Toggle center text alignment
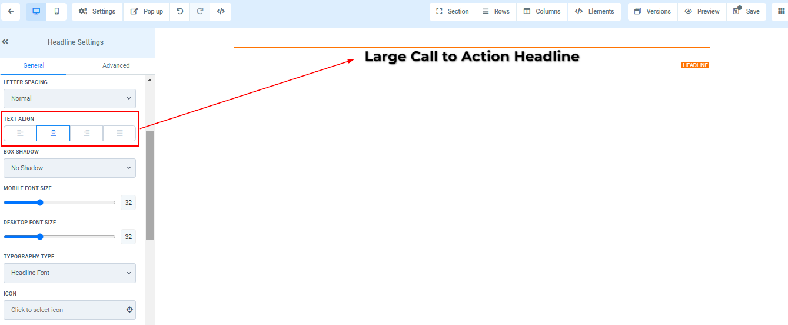The height and width of the screenshot is (325, 788). click(x=53, y=134)
